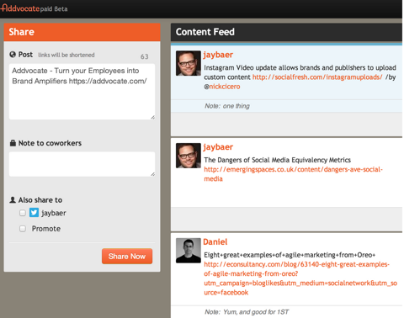Open Daniel's profile name link
The height and width of the screenshot is (318, 404).
[x=215, y=241]
